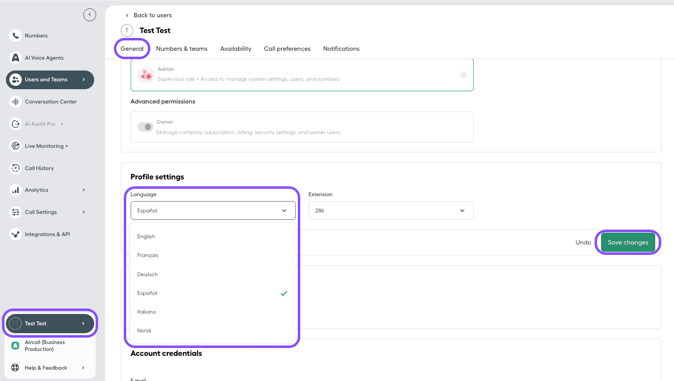Screen dimensions: 674x381
Task: Select AI Voice Agents in the sidebar
Action: pos(44,57)
